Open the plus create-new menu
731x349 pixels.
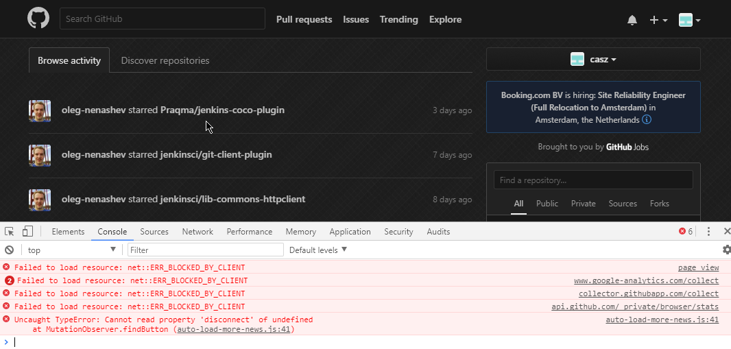tap(658, 20)
